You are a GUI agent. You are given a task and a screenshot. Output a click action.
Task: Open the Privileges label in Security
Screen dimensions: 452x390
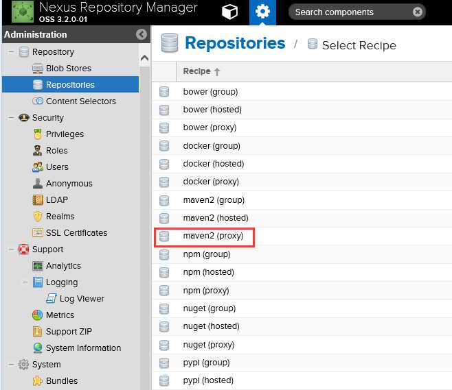point(65,134)
